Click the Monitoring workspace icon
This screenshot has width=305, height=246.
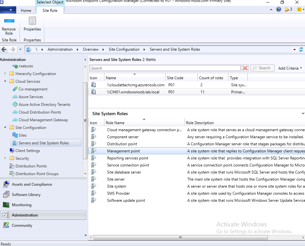6,205
